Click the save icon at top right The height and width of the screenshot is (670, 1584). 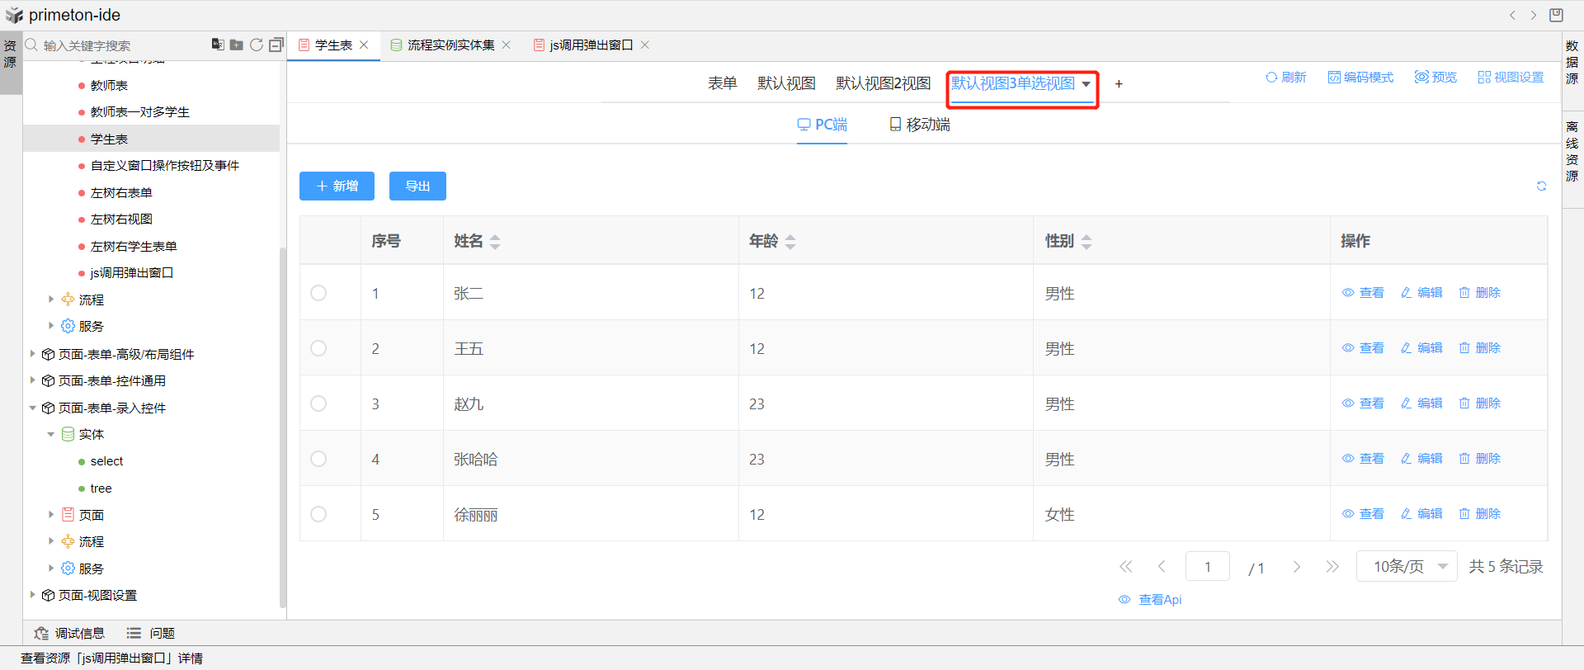click(1556, 15)
